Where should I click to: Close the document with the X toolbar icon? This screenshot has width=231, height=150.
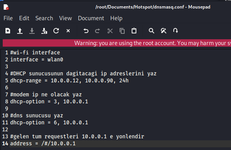(68, 31)
